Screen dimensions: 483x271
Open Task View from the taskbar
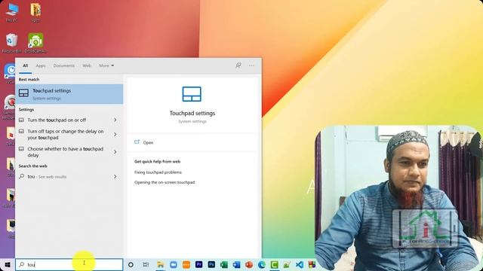tap(146, 264)
